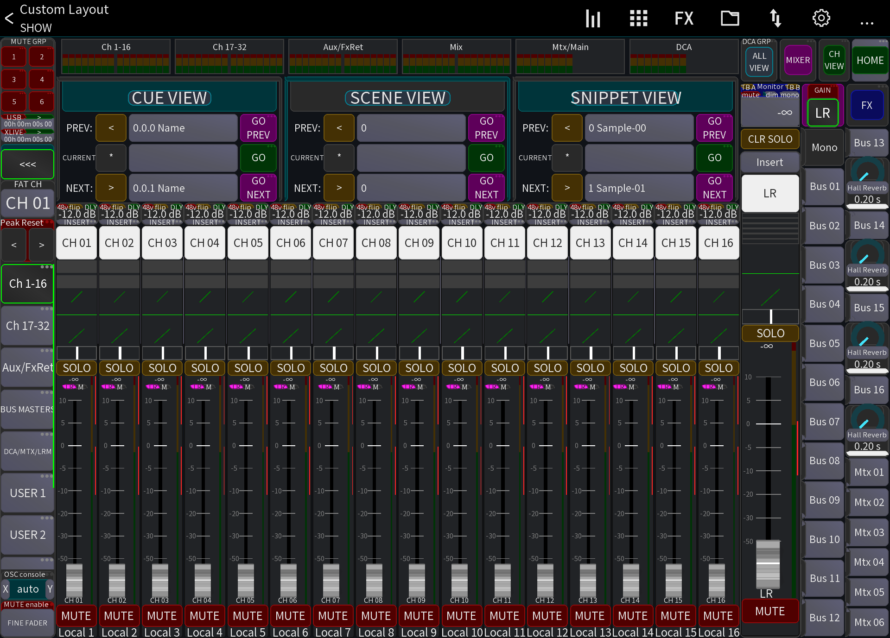Click the Cue View next name field 0.0.1 Name

coord(183,188)
